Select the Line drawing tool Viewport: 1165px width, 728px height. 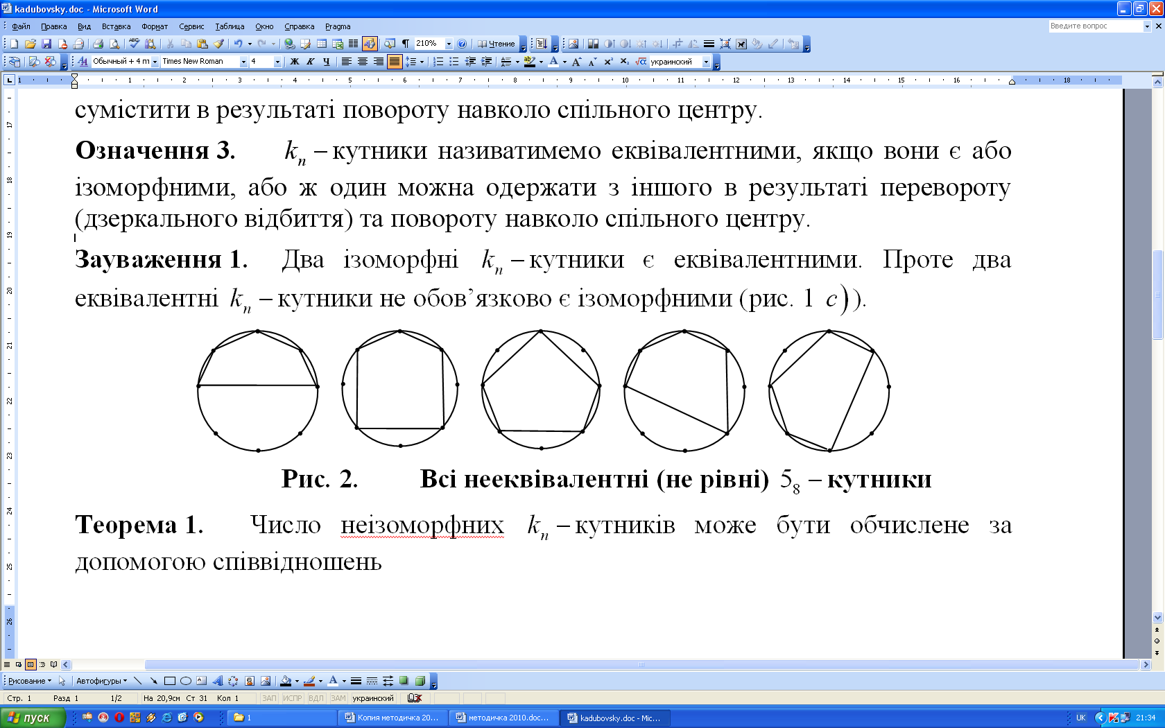click(x=137, y=681)
